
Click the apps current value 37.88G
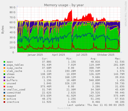click(x=47, y=62)
